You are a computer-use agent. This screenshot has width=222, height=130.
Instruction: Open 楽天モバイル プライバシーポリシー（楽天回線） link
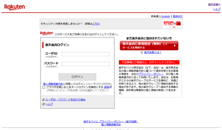click(x=111, y=121)
